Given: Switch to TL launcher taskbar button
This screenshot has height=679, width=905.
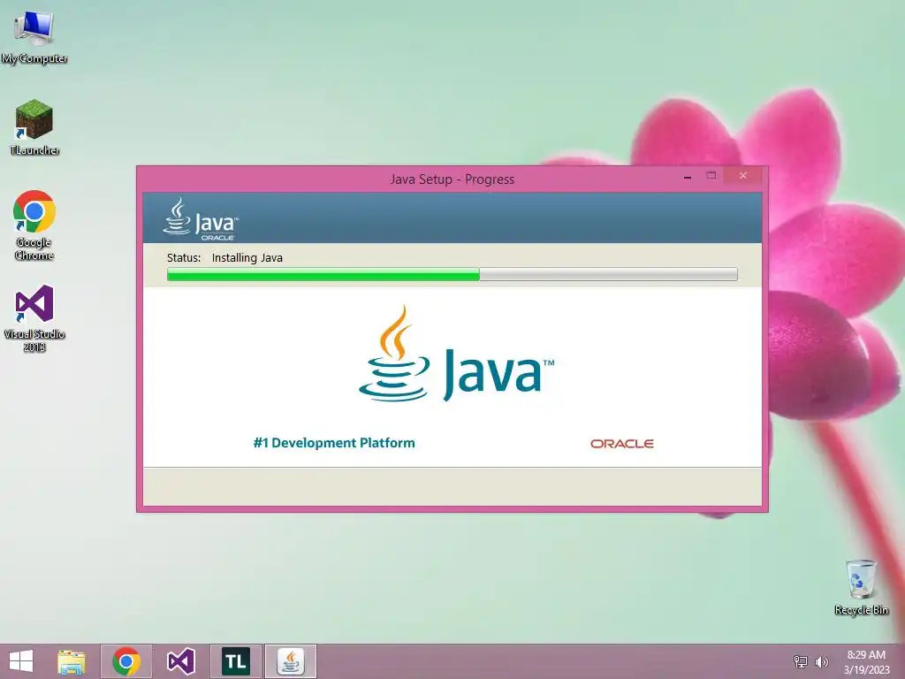Looking at the screenshot, I should (x=235, y=661).
